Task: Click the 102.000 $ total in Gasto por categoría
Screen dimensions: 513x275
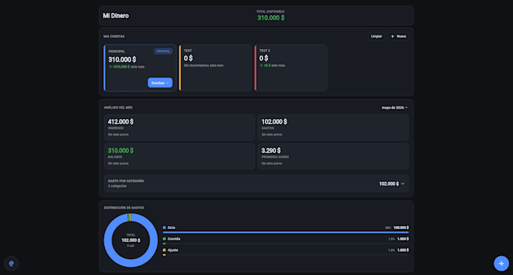Action: (389, 184)
